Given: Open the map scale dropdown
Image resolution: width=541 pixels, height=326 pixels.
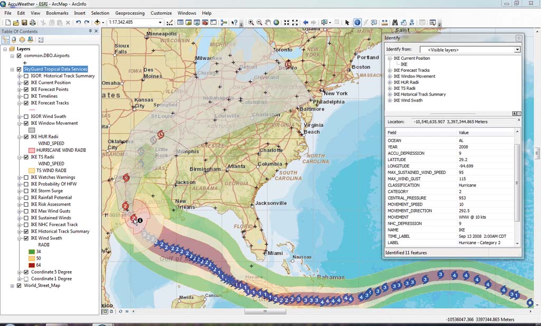Looking at the screenshot, I should pyautogui.click(x=160, y=22).
